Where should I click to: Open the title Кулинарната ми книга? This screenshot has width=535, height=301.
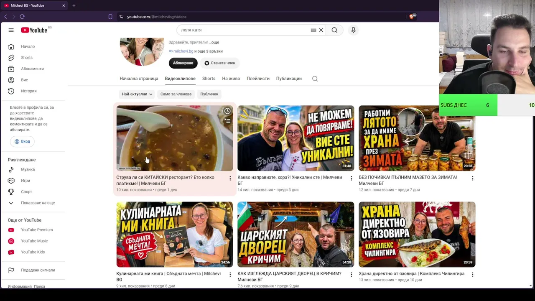(168, 276)
